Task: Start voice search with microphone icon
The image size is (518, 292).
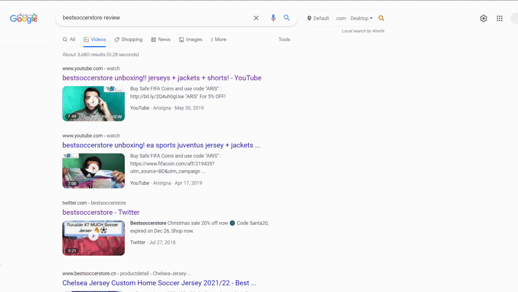Action: [x=273, y=18]
